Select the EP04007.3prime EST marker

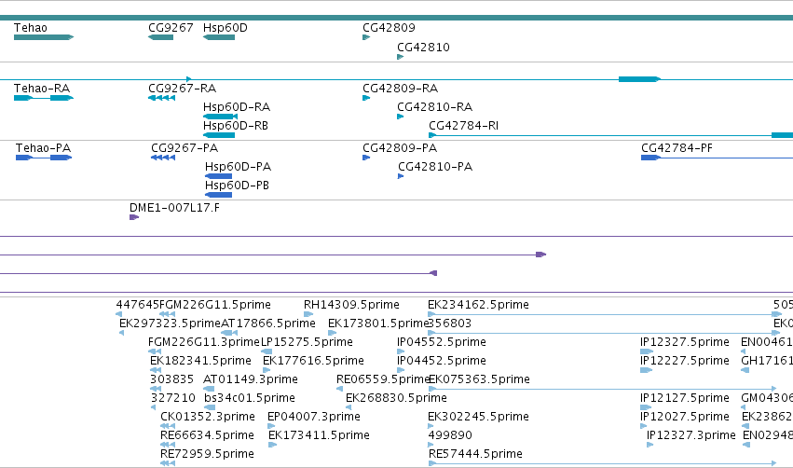[271, 426]
